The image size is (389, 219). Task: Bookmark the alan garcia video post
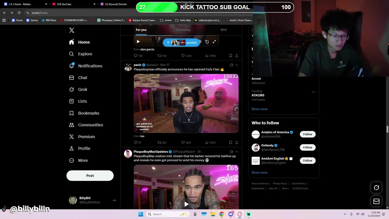tap(230, 56)
